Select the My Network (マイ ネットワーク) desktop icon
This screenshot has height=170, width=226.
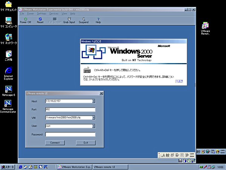point(9,39)
